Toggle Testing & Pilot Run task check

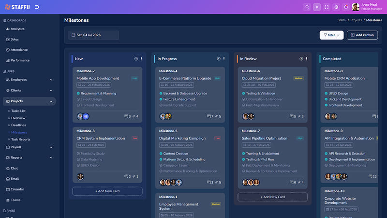tap(243, 159)
